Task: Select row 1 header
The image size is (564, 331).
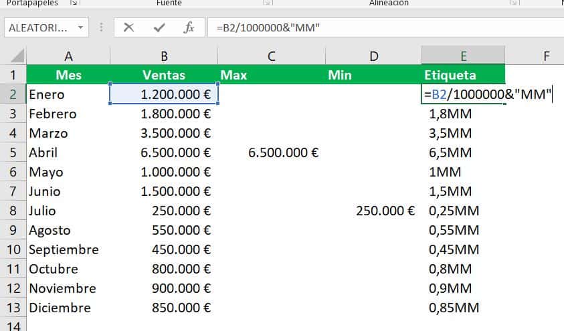Action: click(x=13, y=75)
